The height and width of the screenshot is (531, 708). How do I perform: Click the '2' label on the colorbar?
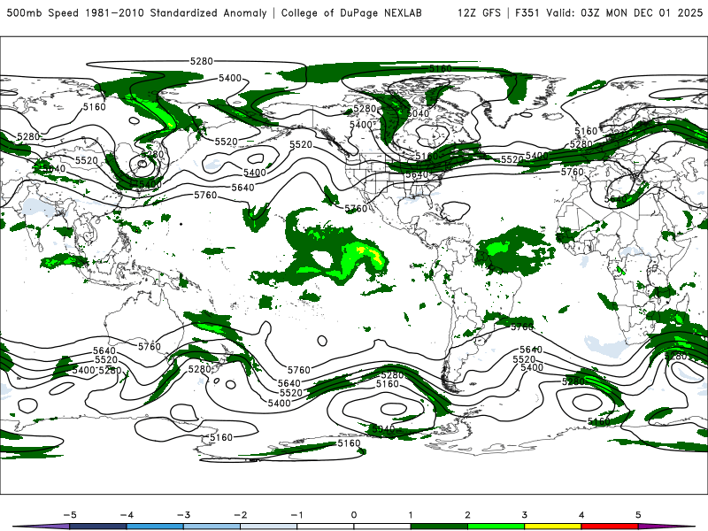click(467, 515)
